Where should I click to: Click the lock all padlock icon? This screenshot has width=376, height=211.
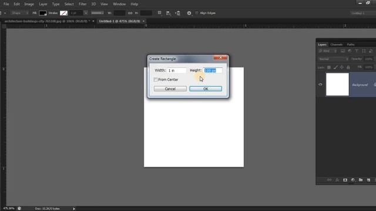click(x=348, y=67)
